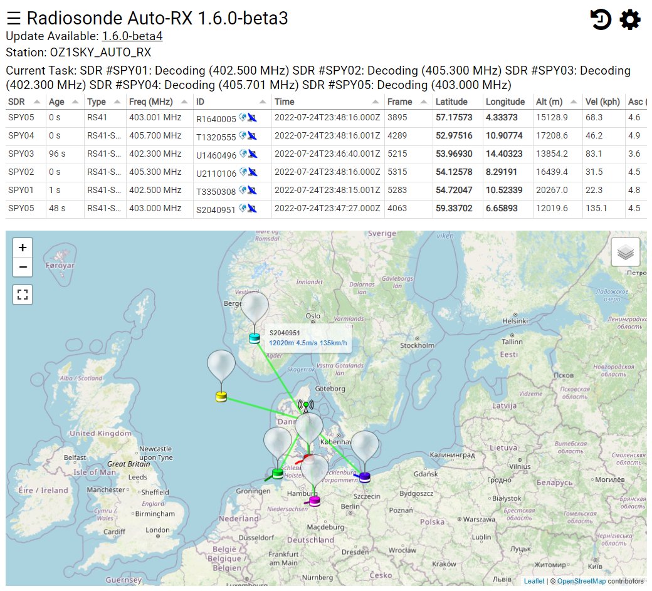Enter fullscreen using the map fullscreen icon
Viewport: 652px width, 591px height.
pyautogui.click(x=23, y=295)
